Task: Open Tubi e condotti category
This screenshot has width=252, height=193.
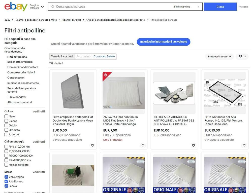Action: (17, 97)
